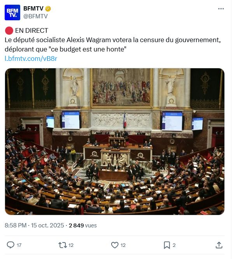The image size is (238, 259).
Task: Click the reply count 17
Action: 19,245
